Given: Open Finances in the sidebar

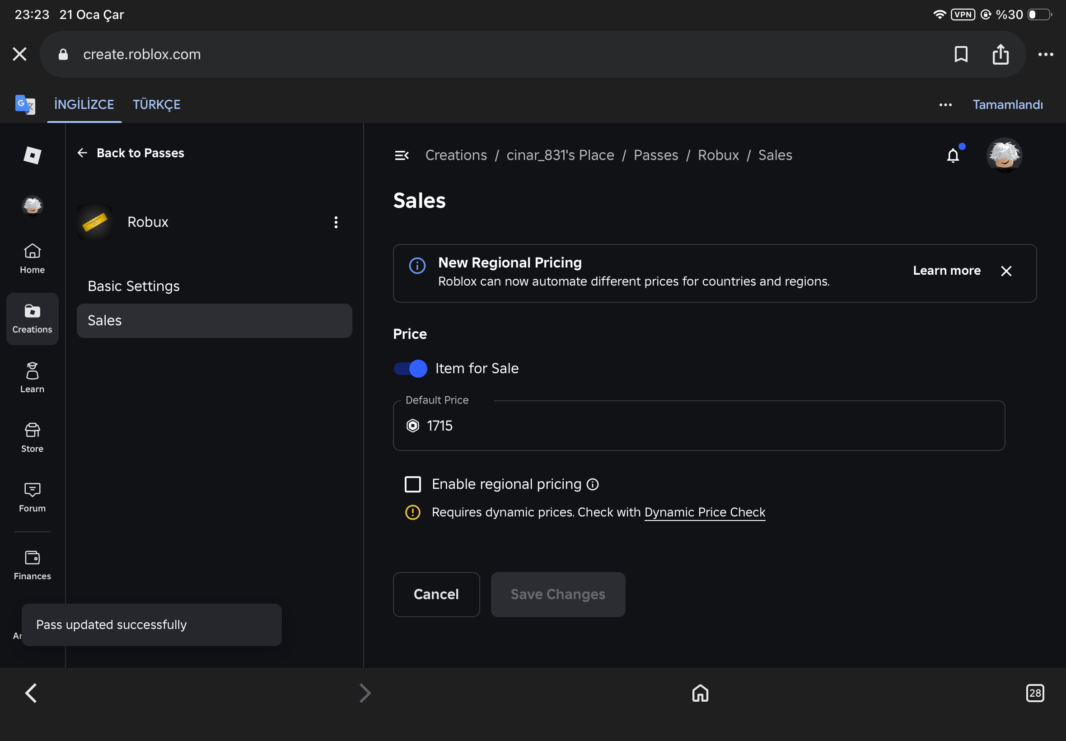Looking at the screenshot, I should click(33, 566).
